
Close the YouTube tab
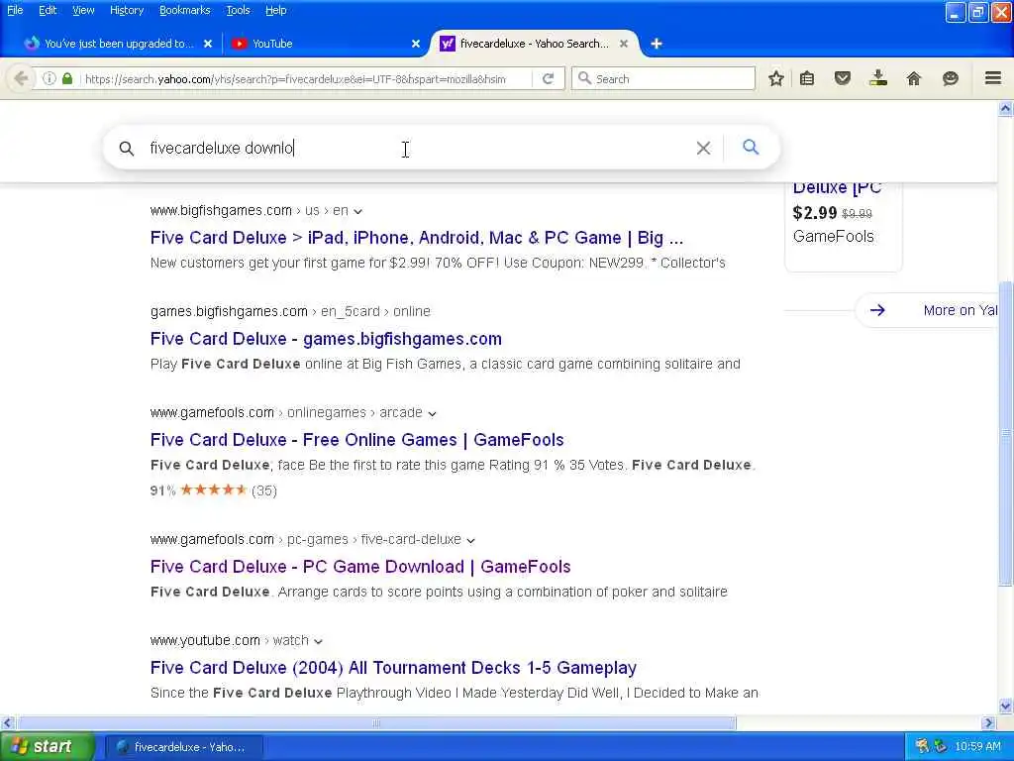pos(416,44)
